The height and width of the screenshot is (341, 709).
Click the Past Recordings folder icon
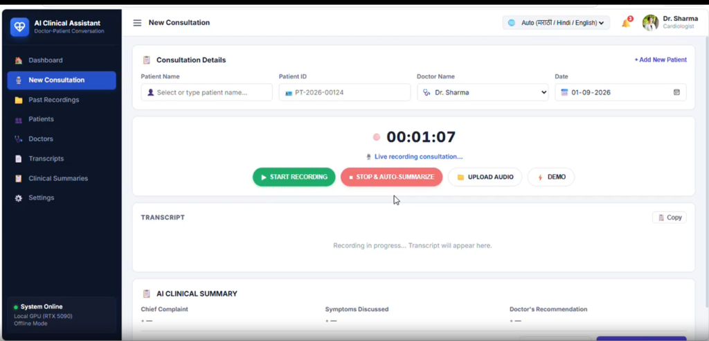(x=19, y=100)
